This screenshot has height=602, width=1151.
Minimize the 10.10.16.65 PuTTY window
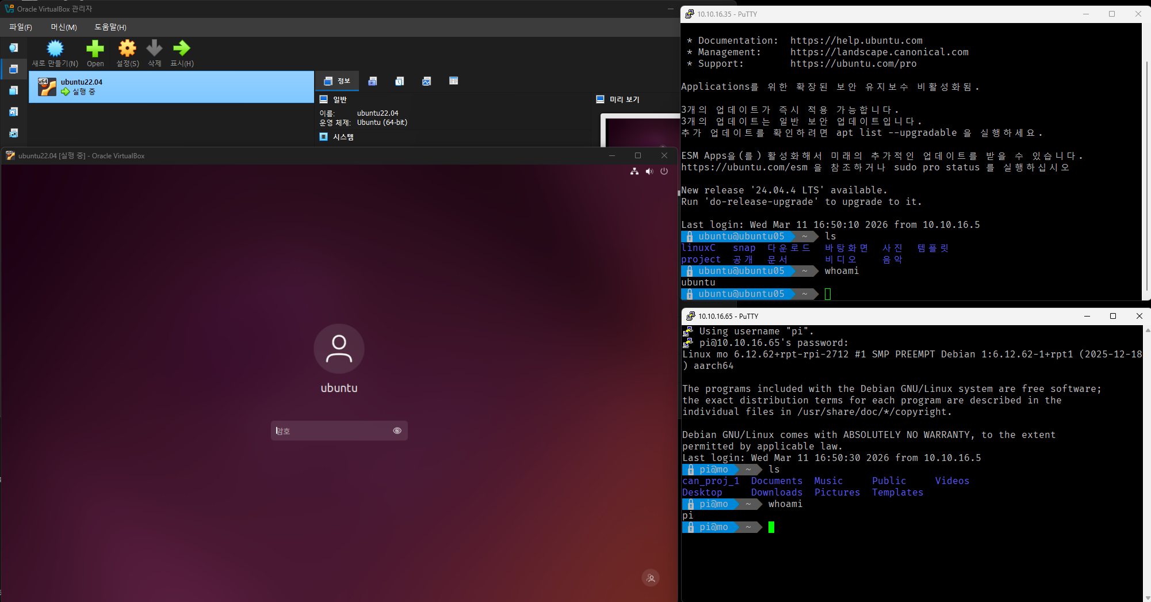point(1087,316)
